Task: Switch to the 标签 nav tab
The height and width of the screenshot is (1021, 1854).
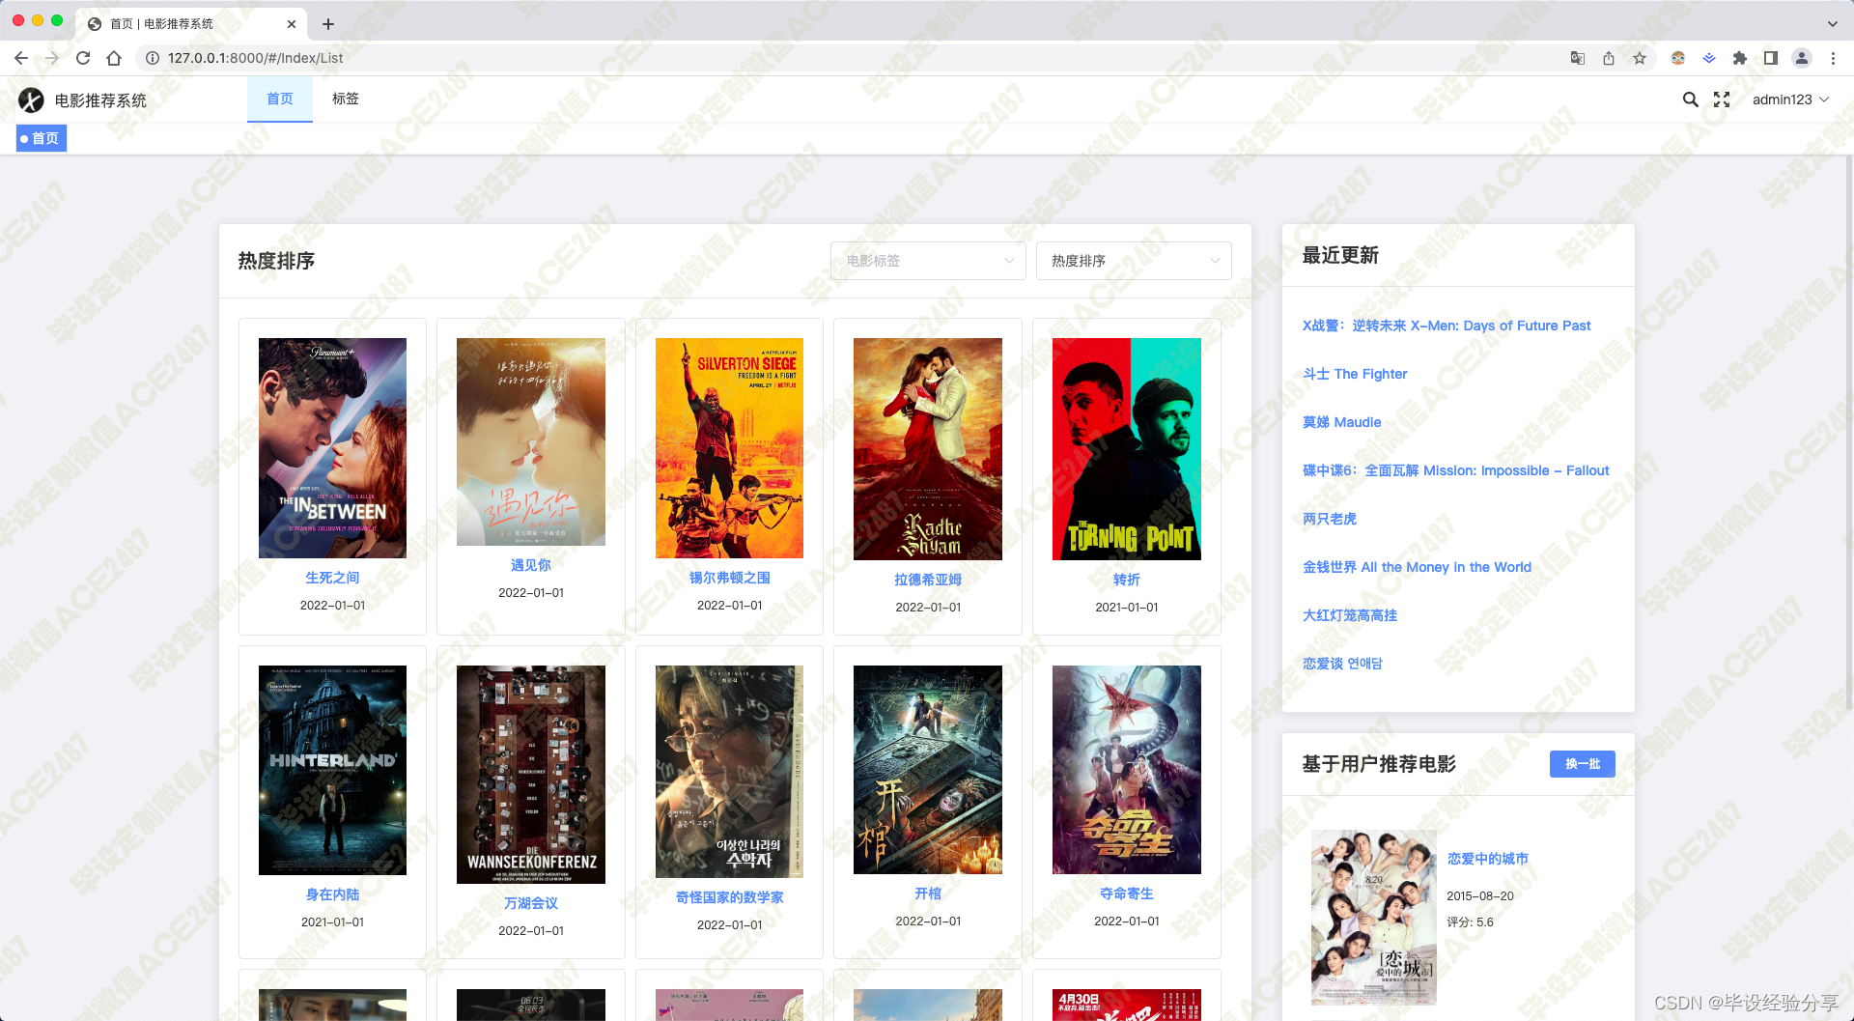Action: (x=346, y=99)
